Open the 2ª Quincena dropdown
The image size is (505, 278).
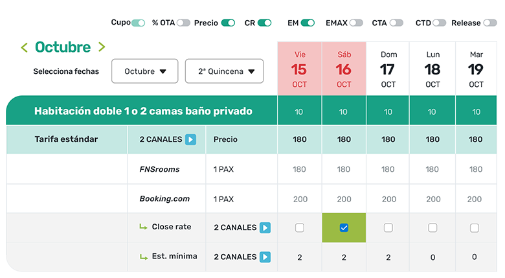[224, 71]
